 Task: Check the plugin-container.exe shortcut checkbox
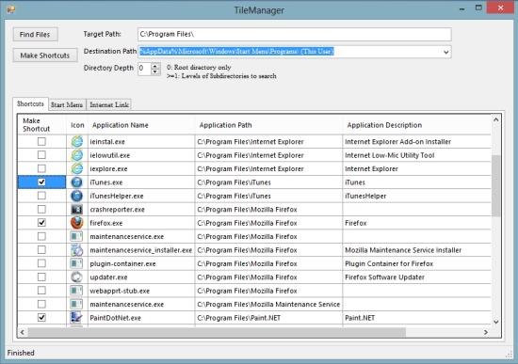tap(41, 263)
